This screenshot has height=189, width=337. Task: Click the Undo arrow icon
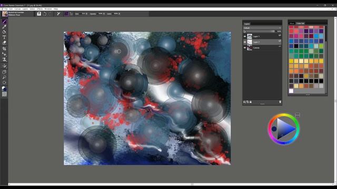click(x=45, y=14)
